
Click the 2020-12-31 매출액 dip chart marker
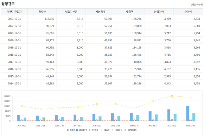pos(134,109)
